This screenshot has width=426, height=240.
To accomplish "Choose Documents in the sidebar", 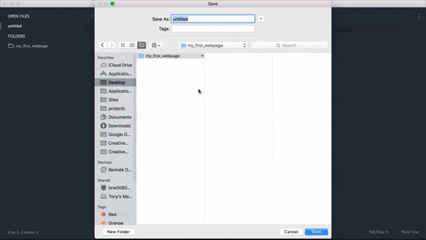I will (116, 117).
